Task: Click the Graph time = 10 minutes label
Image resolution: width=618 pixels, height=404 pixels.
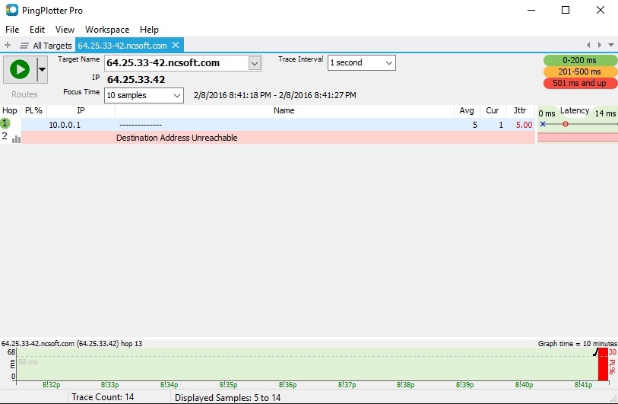Action: tap(578, 344)
